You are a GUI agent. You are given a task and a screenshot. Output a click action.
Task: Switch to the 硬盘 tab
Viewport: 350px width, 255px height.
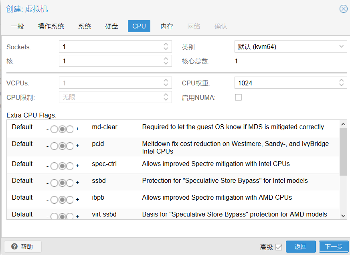click(111, 26)
